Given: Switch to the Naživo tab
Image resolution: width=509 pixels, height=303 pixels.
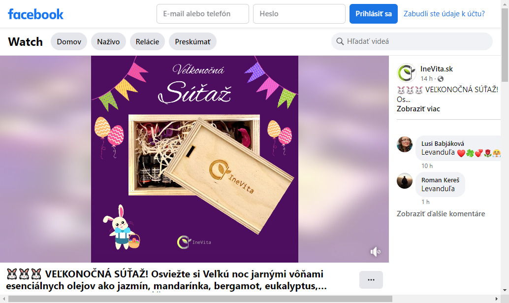Looking at the screenshot, I should point(108,41).
